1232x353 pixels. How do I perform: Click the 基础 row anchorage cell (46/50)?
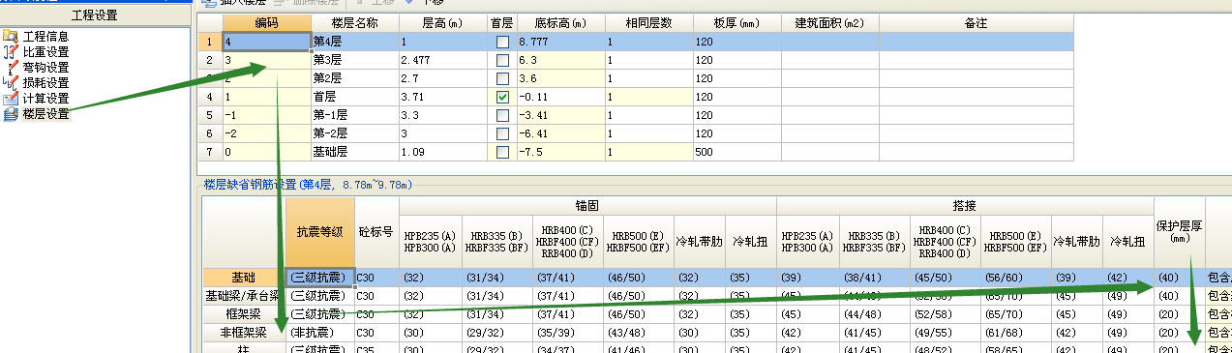[639, 278]
